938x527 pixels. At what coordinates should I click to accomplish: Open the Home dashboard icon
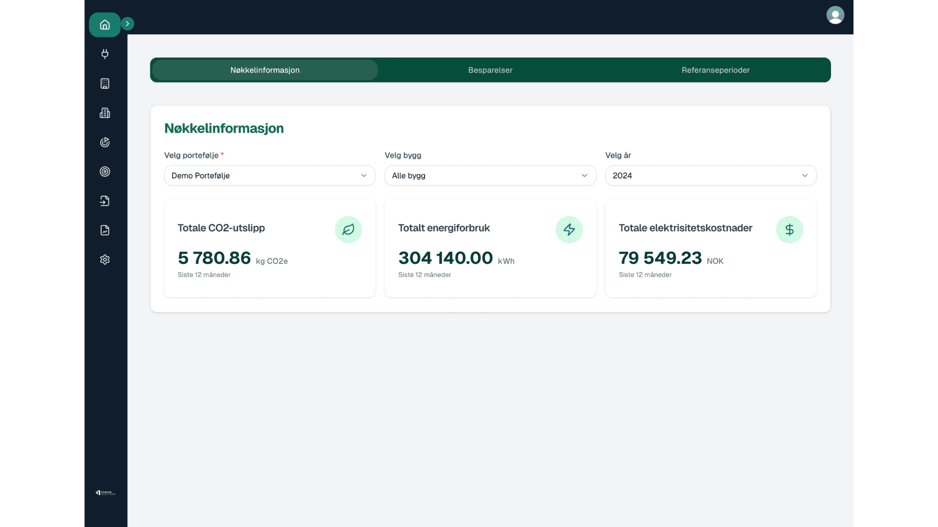tap(105, 25)
